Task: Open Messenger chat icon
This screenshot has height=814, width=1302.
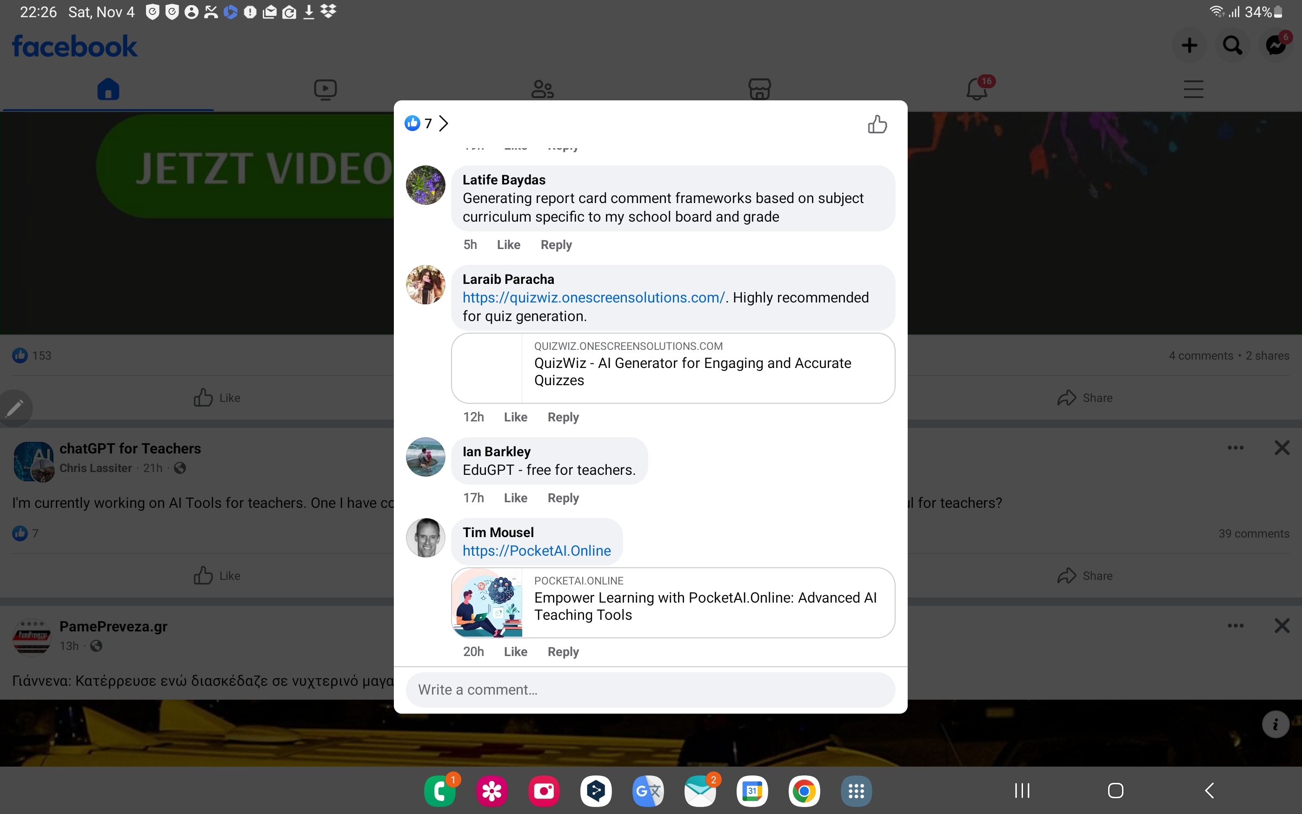Action: [1275, 45]
